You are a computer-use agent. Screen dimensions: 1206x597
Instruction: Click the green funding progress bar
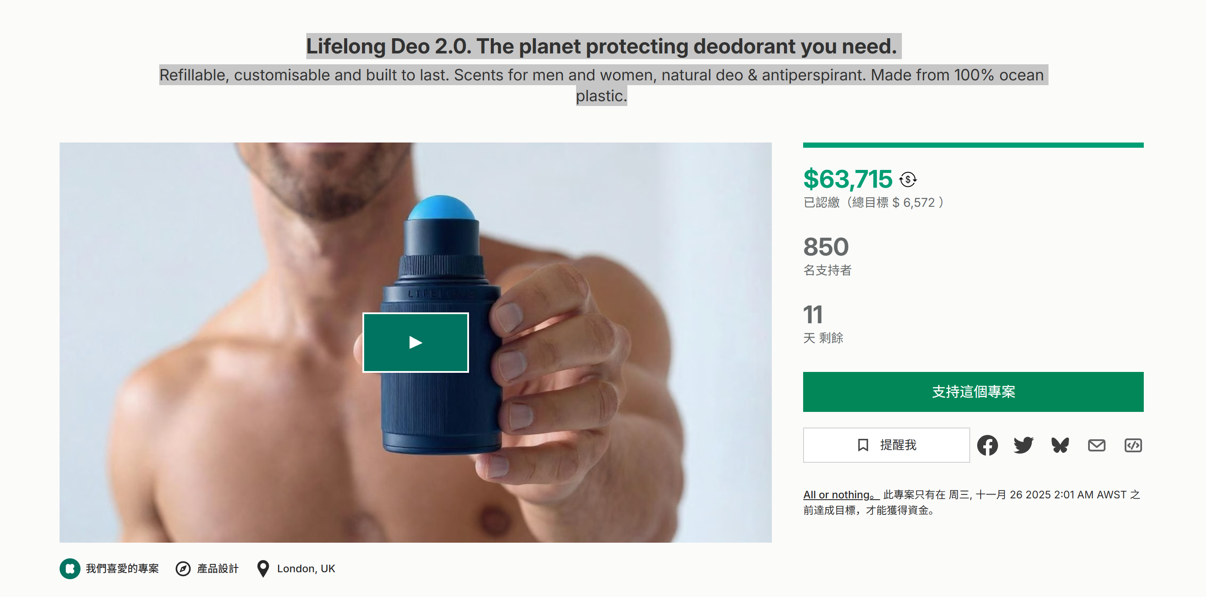point(973,146)
